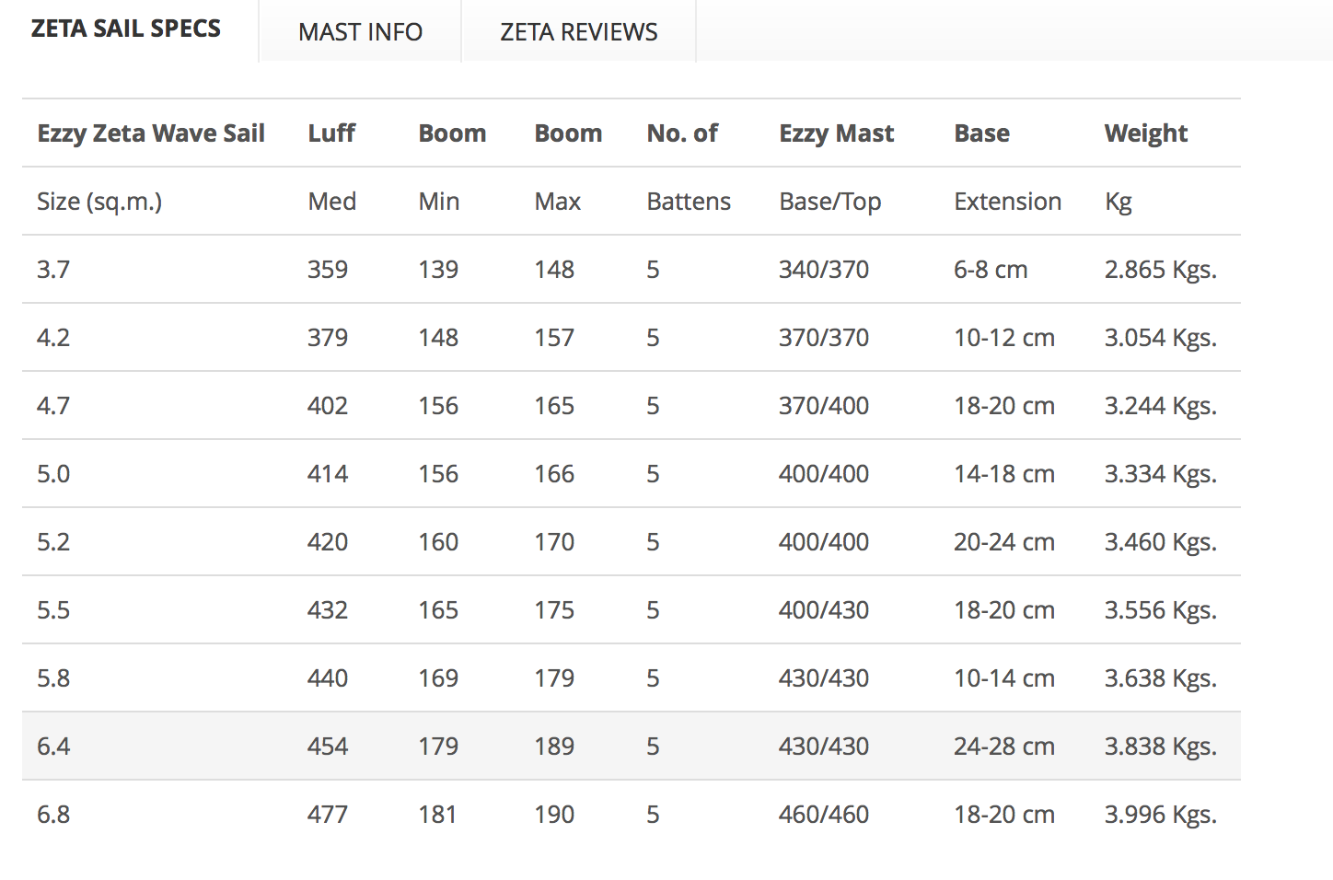This screenshot has height=880, width=1333.
Task: Click the 'Battens' subheader cell
Action: tap(689, 202)
